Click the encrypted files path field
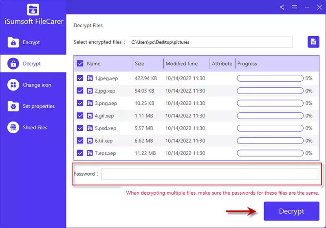The image size is (326, 228). tap(211, 42)
